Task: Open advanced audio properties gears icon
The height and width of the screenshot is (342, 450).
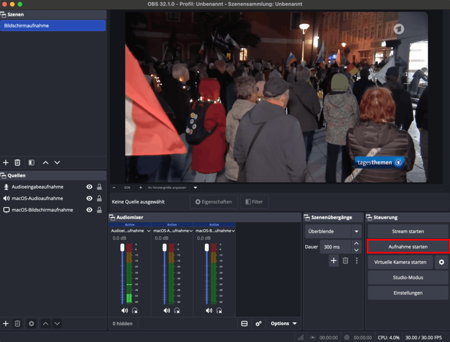Action: 258,323
